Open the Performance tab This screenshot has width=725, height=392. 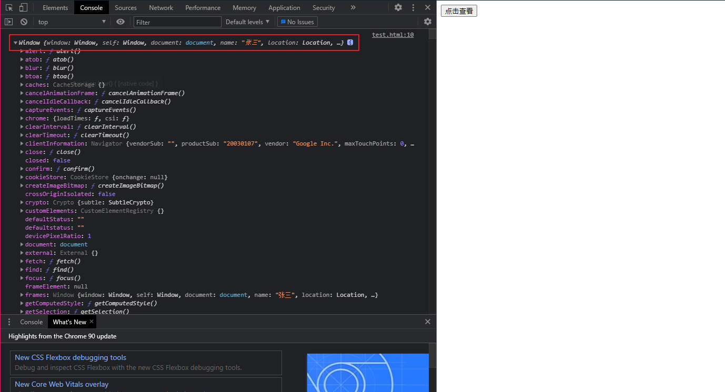[x=203, y=7]
